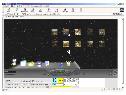Open the Security toolbar icon
This screenshot has height=95, width=126.
point(65,10)
